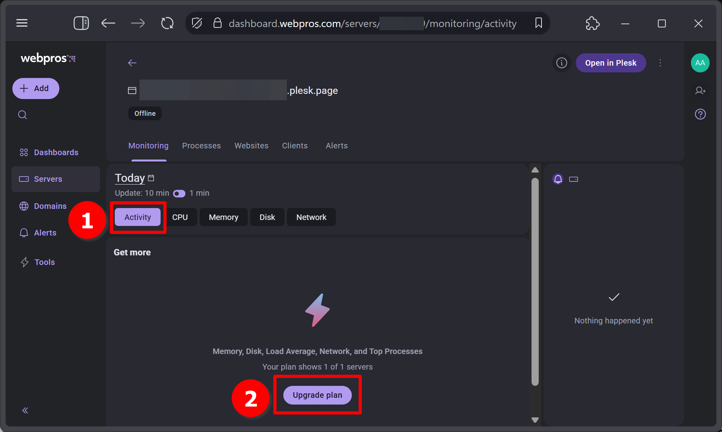Click Open in Plesk button
The height and width of the screenshot is (432, 722).
[x=611, y=63]
